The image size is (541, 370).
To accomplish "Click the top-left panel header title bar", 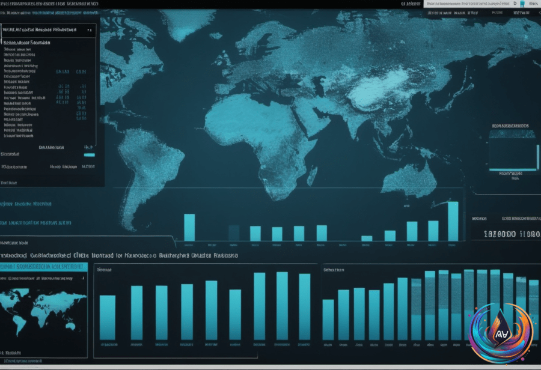I will click(48, 30).
